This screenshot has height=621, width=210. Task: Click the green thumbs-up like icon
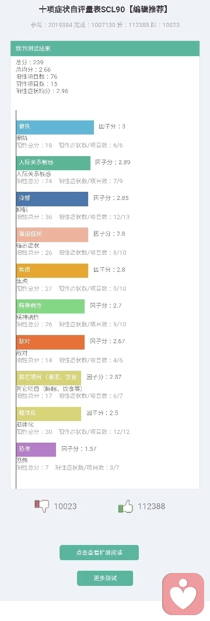tap(125, 506)
